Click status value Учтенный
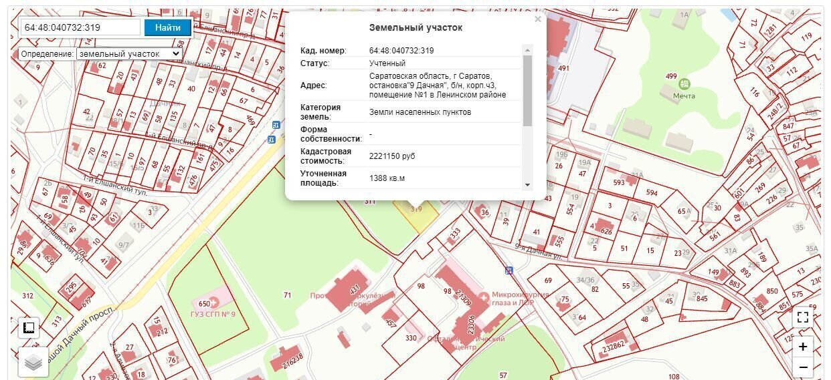 [x=387, y=63]
